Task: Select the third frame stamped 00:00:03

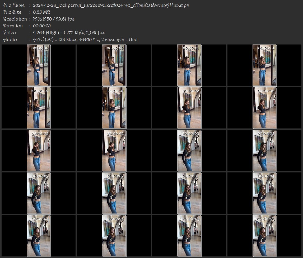Action: 39,193
